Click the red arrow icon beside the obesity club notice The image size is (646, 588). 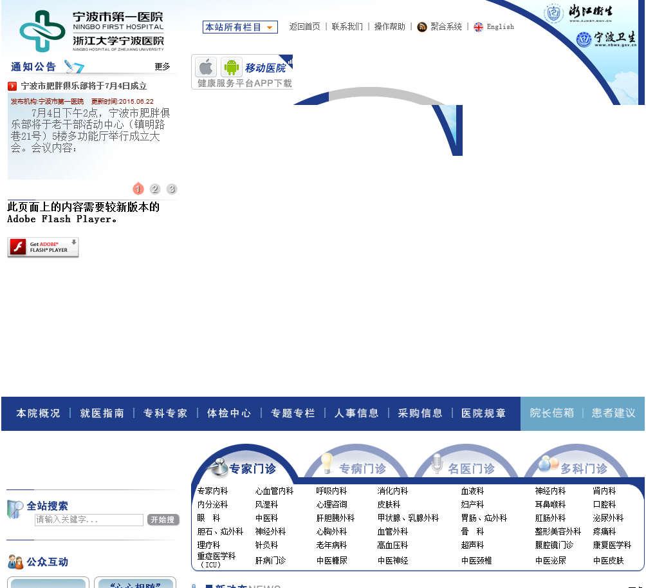[12, 86]
